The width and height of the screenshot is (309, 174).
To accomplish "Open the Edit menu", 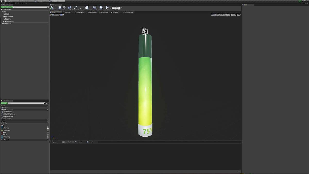I will pos(5,3).
